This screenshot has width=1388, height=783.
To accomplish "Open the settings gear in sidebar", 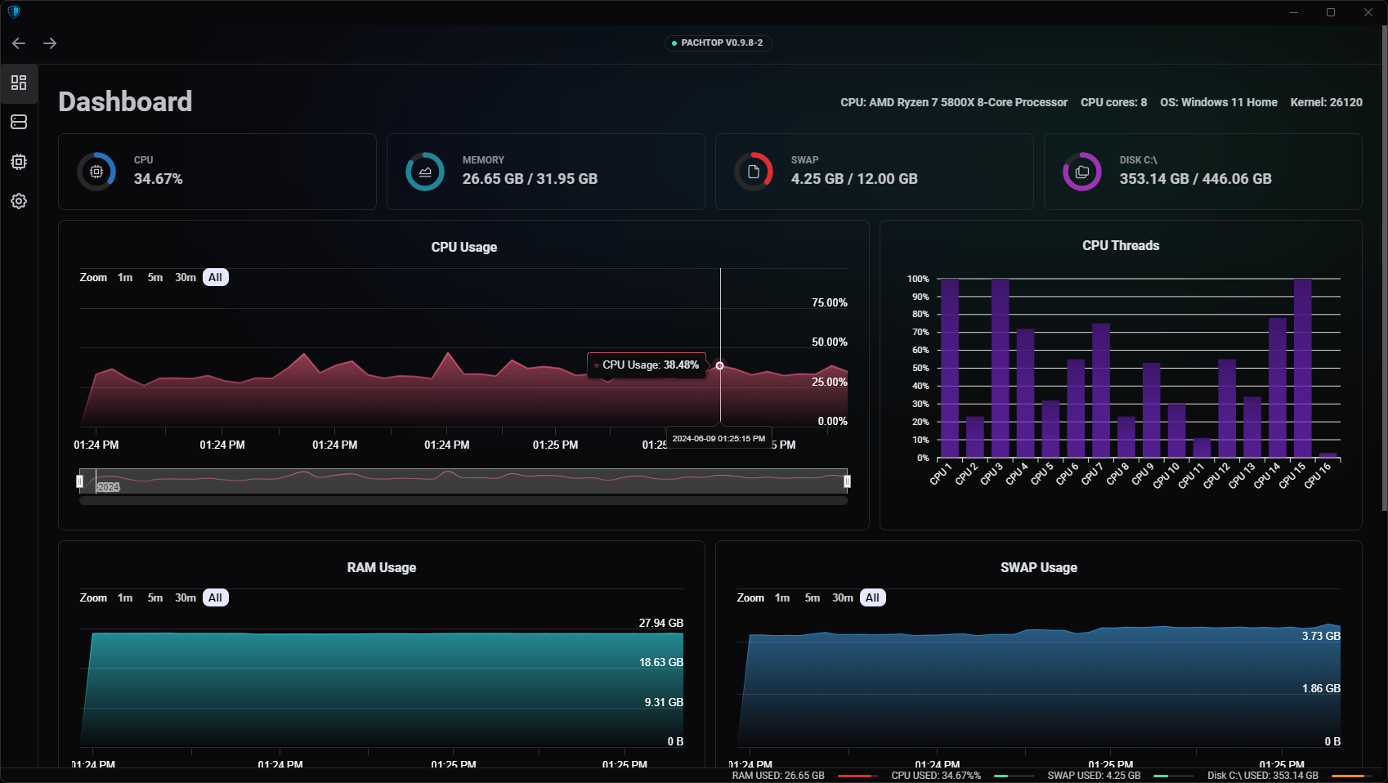I will click(x=19, y=201).
